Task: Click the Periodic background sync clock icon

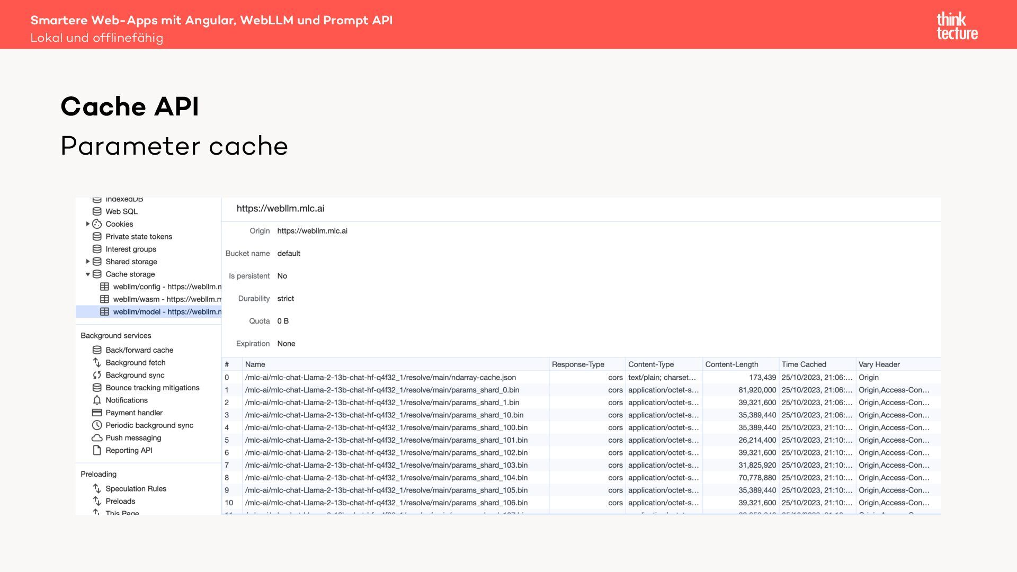Action: [x=97, y=425]
